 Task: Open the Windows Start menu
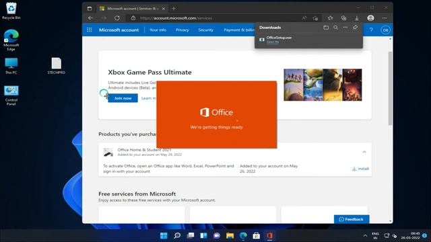tap(164, 236)
